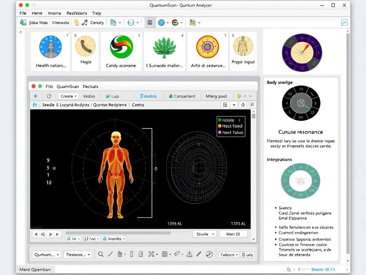The width and height of the screenshot is (366, 275).
Task: Toggle the pink Neet Tubas legend checkbox
Action: [x=220, y=132]
